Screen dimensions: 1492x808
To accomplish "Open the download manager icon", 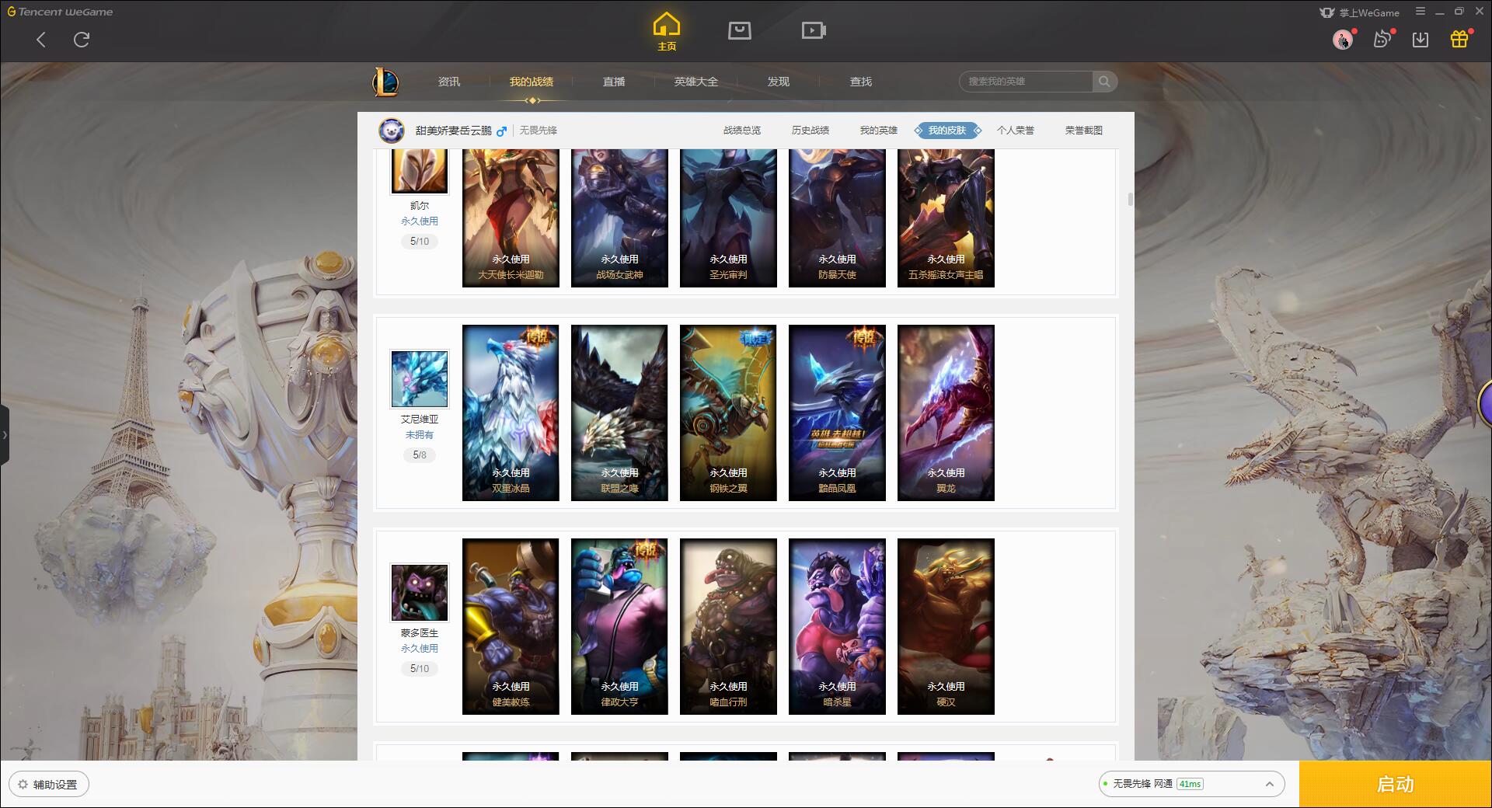I will click(1421, 40).
